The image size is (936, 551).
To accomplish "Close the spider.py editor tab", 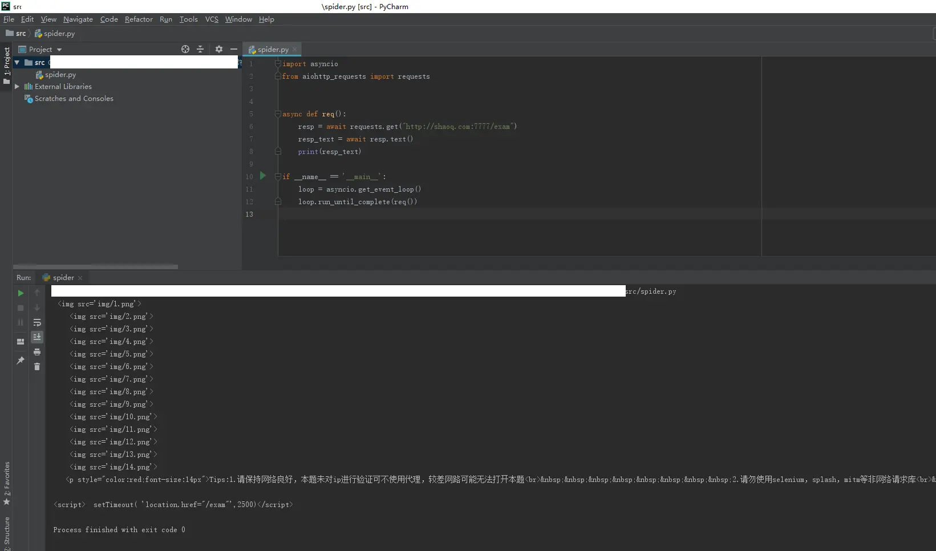I will 295,50.
